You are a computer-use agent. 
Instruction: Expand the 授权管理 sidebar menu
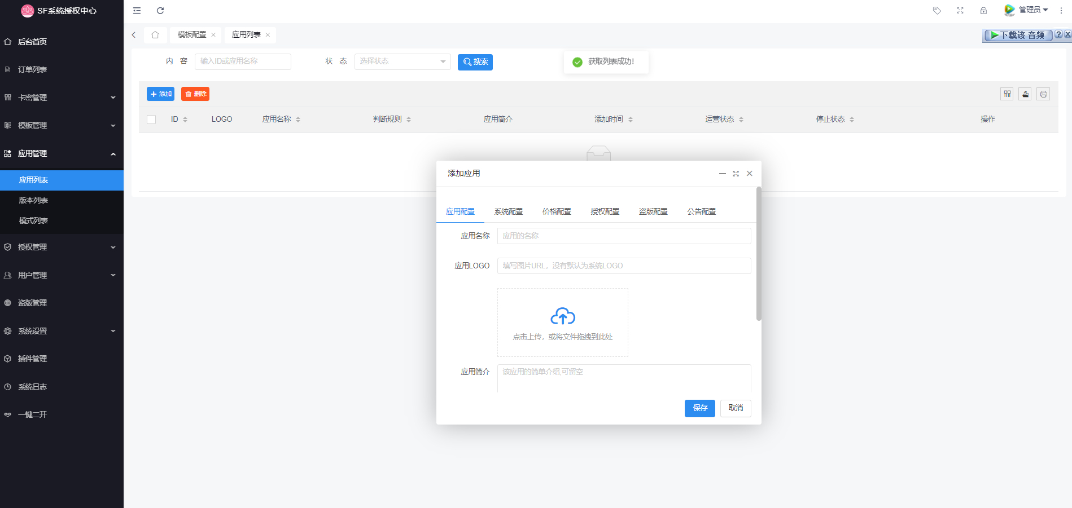tap(62, 247)
